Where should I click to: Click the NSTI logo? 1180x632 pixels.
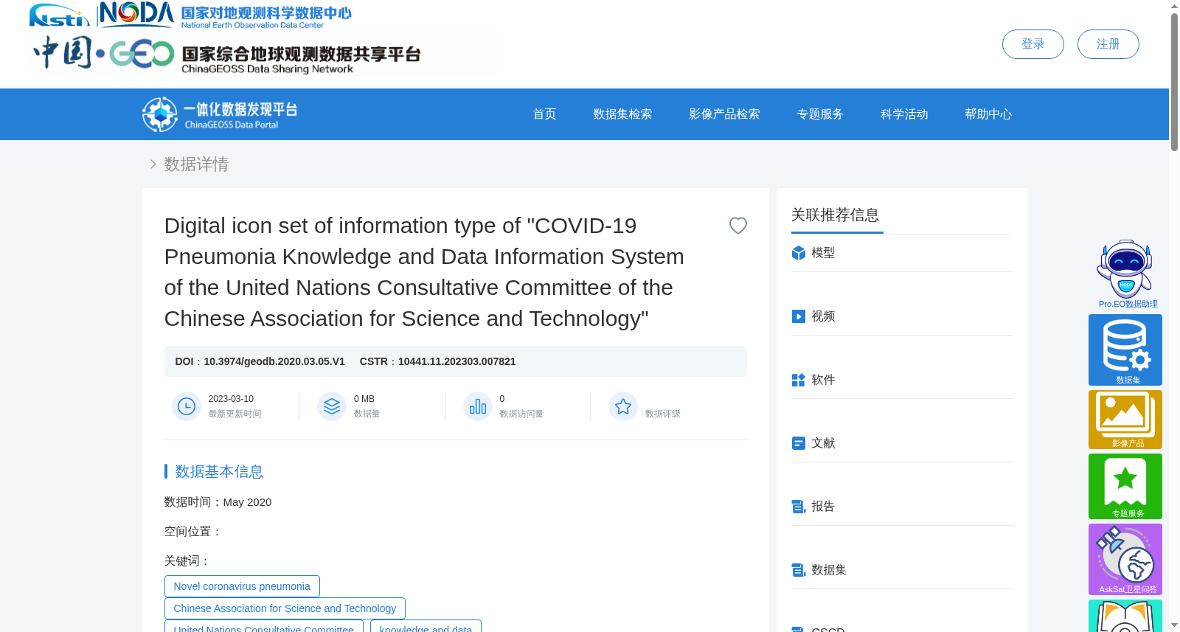59,15
